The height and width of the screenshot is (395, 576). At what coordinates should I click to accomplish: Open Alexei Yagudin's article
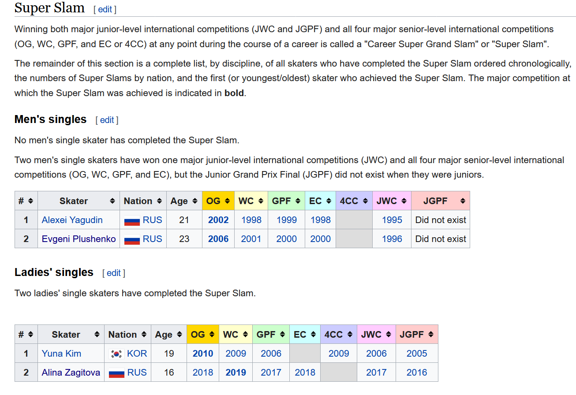72,220
